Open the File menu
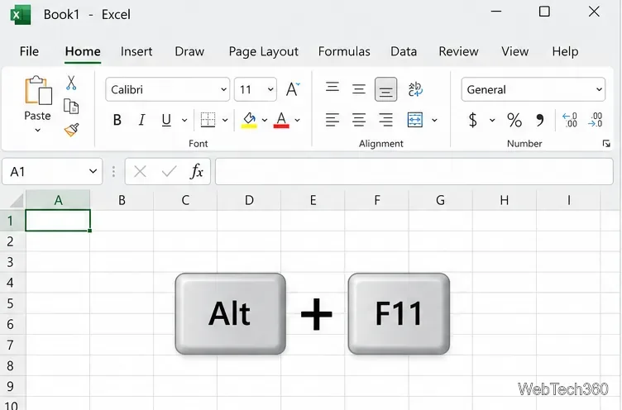Viewport: 622px width, 410px height. (29, 51)
